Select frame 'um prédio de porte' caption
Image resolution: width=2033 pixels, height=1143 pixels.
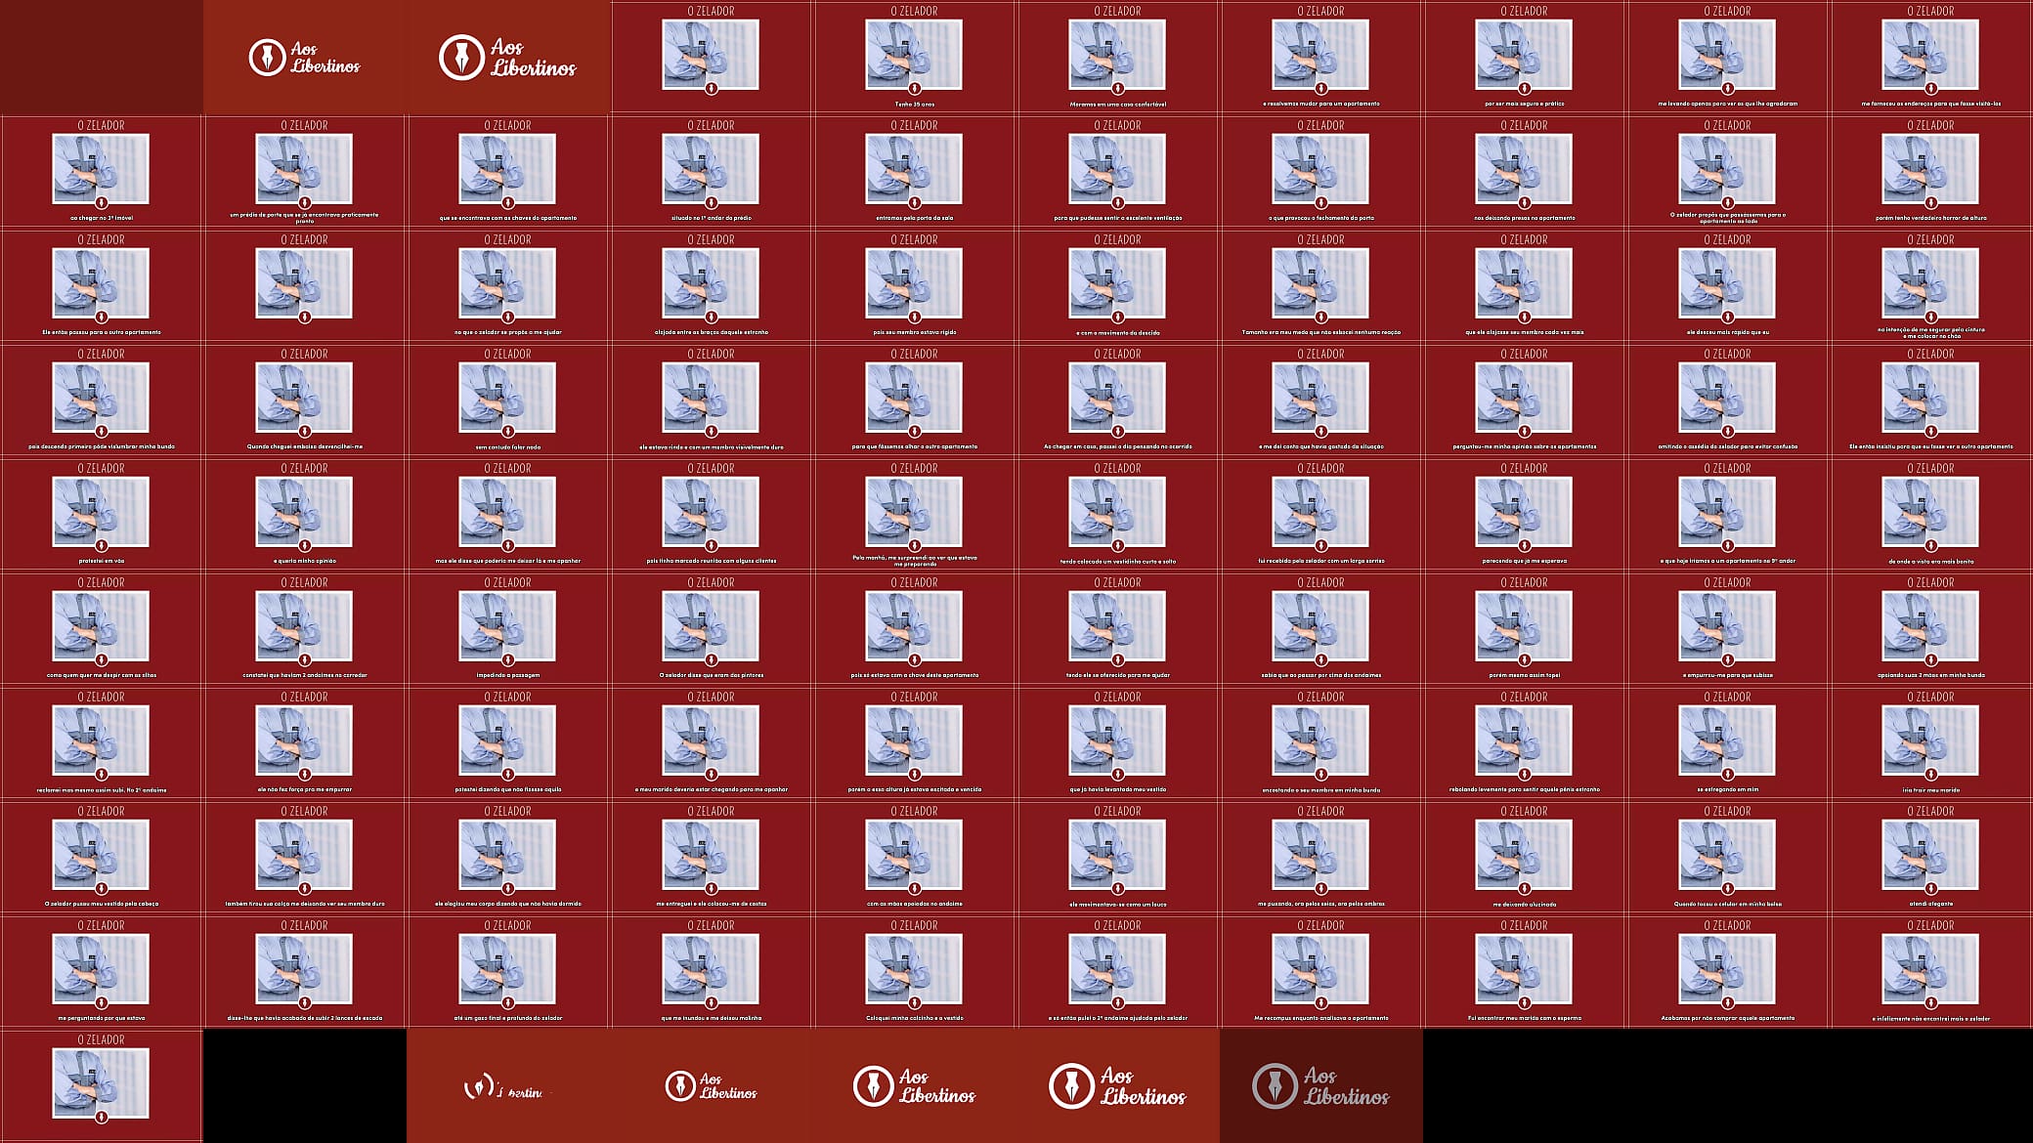pos(304,171)
